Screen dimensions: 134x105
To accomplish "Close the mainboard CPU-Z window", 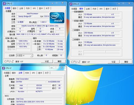I will 62,67.
